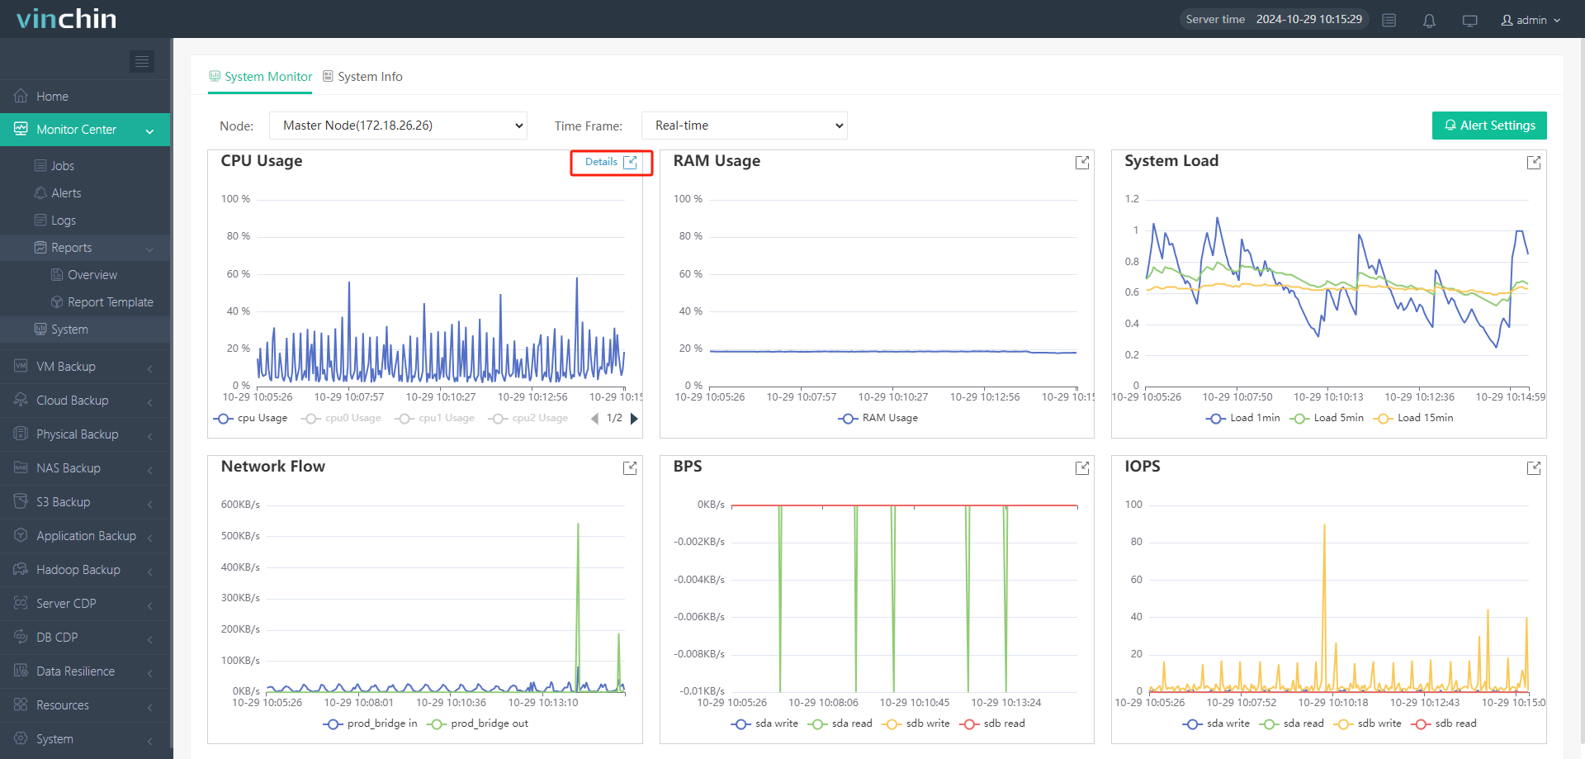Screen dimensions: 1585x759
Task: Open the task list icon in header
Action: coord(1389,21)
